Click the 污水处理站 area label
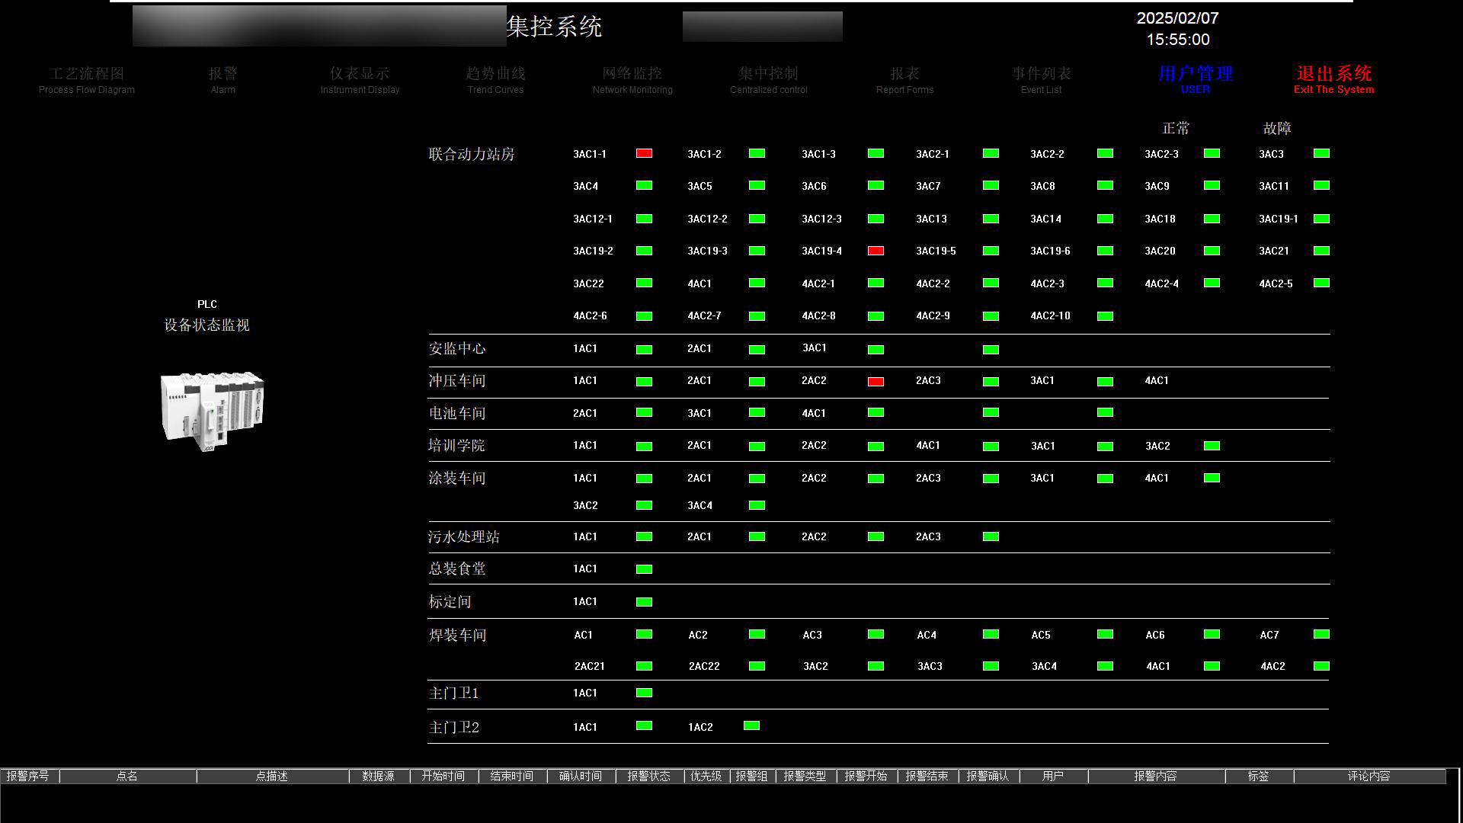Image resolution: width=1463 pixels, height=823 pixels. tap(463, 536)
